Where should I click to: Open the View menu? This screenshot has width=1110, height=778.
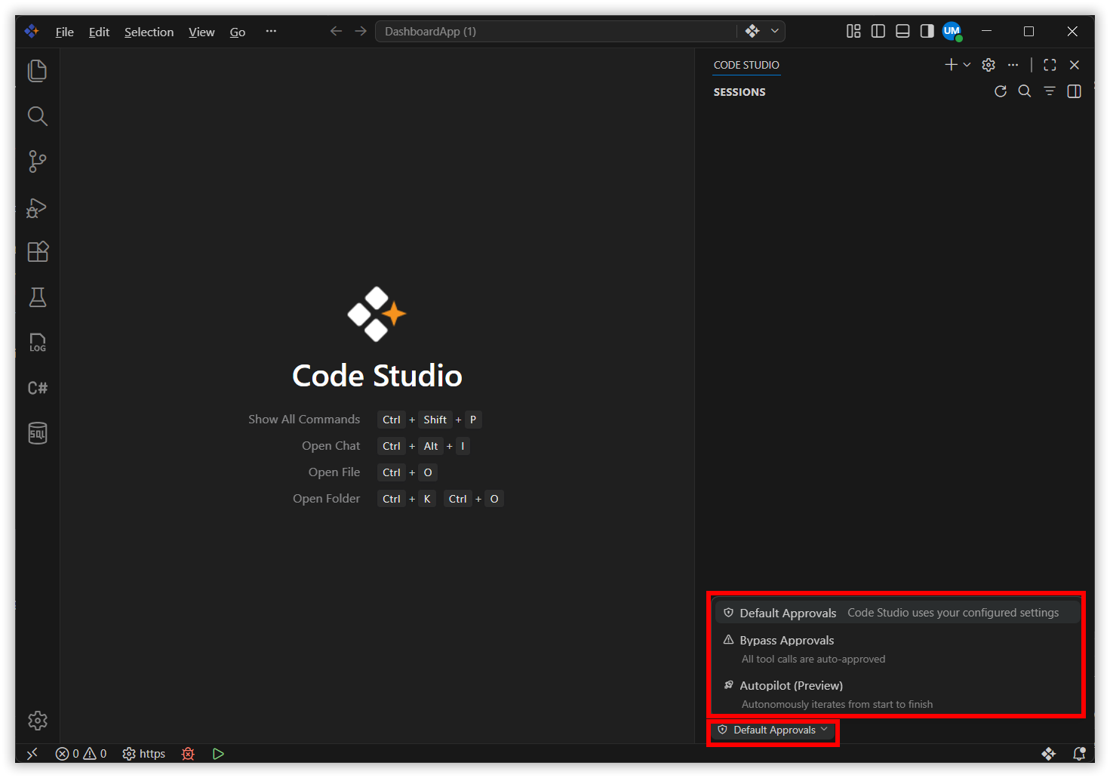click(201, 32)
